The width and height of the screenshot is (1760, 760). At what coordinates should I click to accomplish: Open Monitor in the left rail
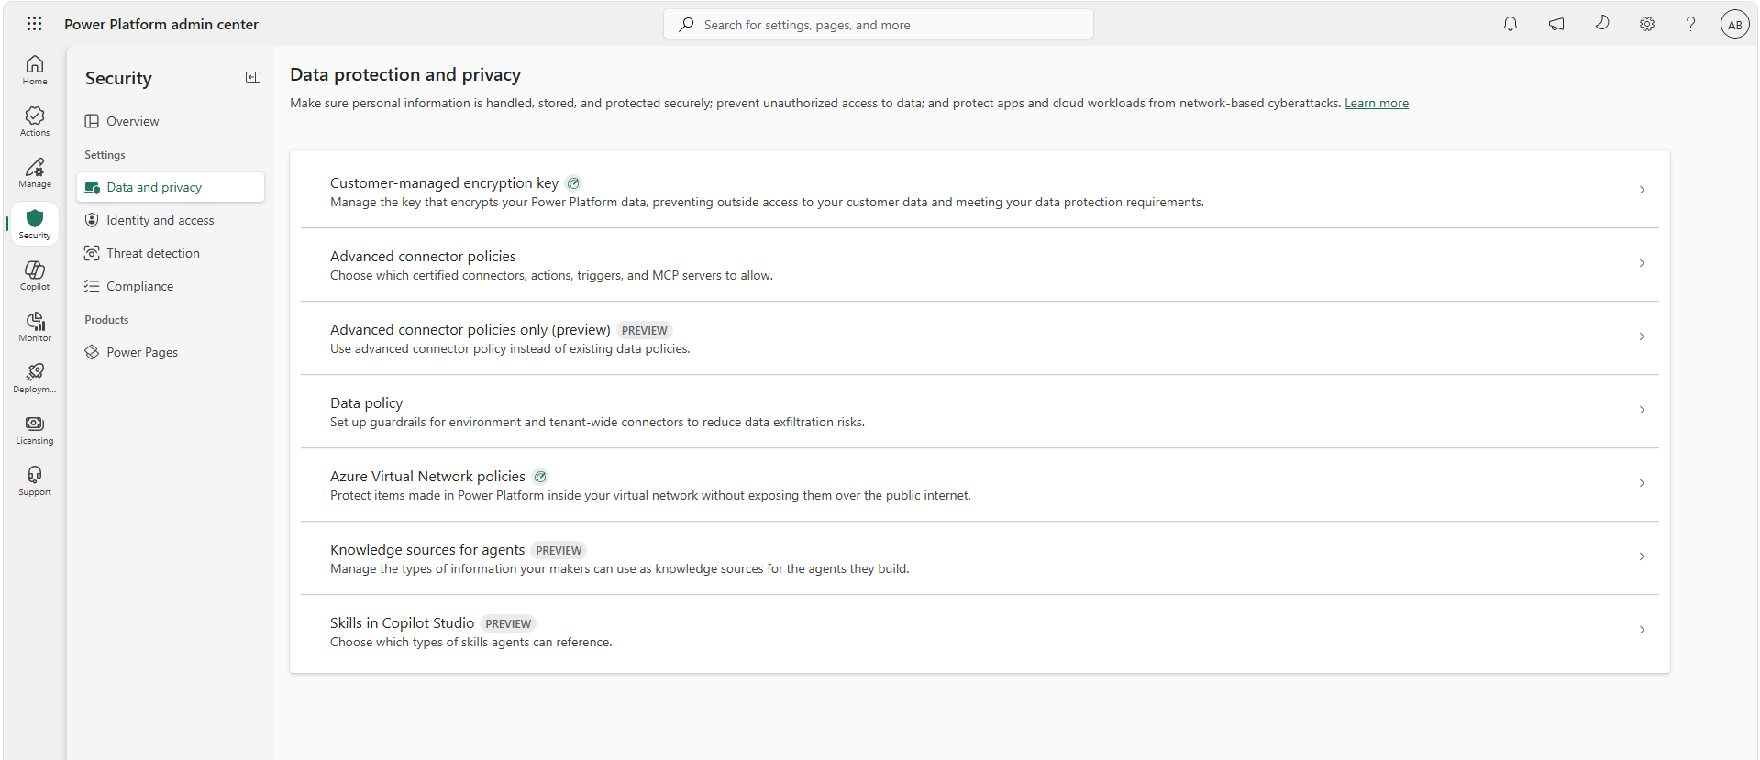35,326
